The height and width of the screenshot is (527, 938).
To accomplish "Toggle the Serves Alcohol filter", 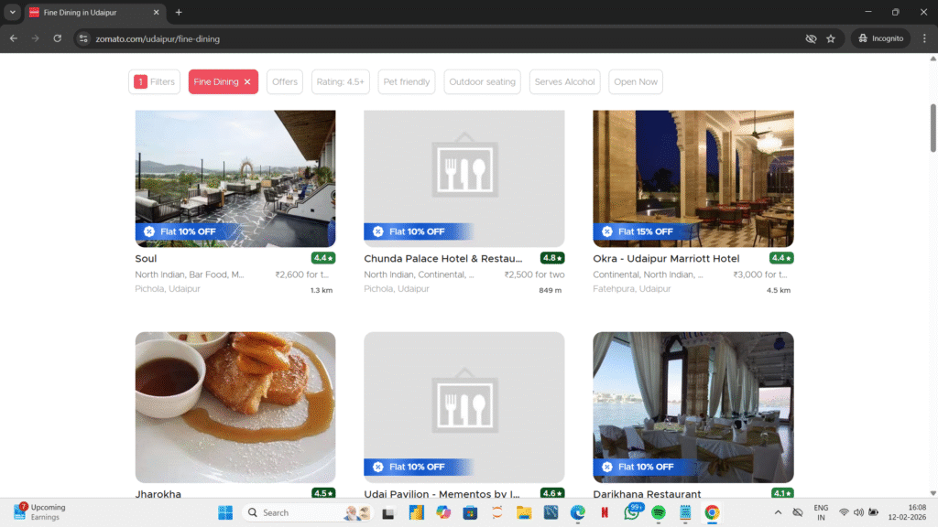I will [x=564, y=82].
